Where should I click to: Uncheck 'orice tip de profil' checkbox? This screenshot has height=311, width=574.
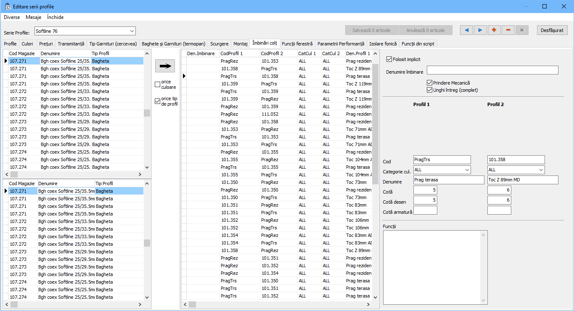[x=158, y=101]
